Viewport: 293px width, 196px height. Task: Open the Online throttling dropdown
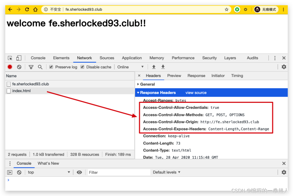pos(130,67)
